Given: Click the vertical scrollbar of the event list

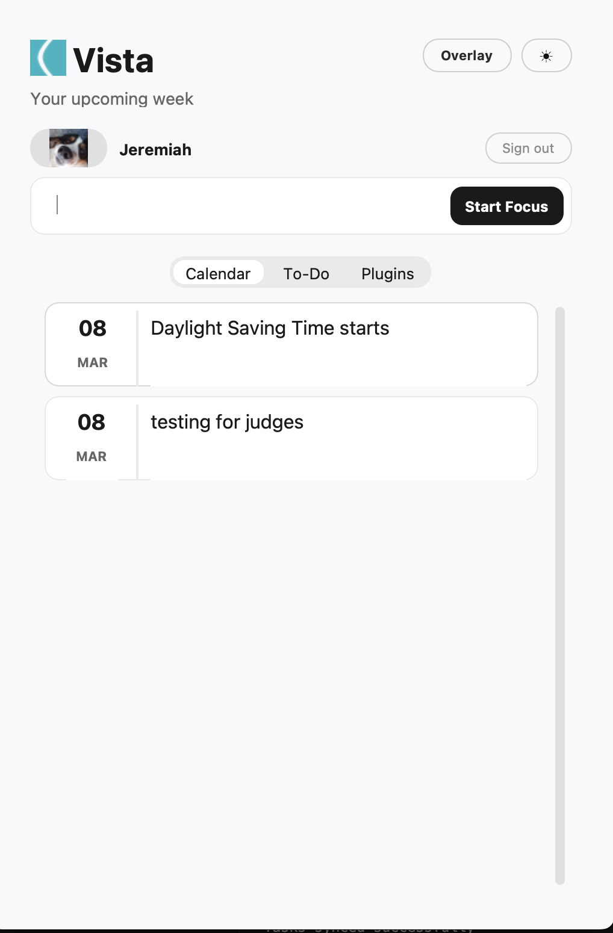Looking at the screenshot, I should [x=560, y=596].
